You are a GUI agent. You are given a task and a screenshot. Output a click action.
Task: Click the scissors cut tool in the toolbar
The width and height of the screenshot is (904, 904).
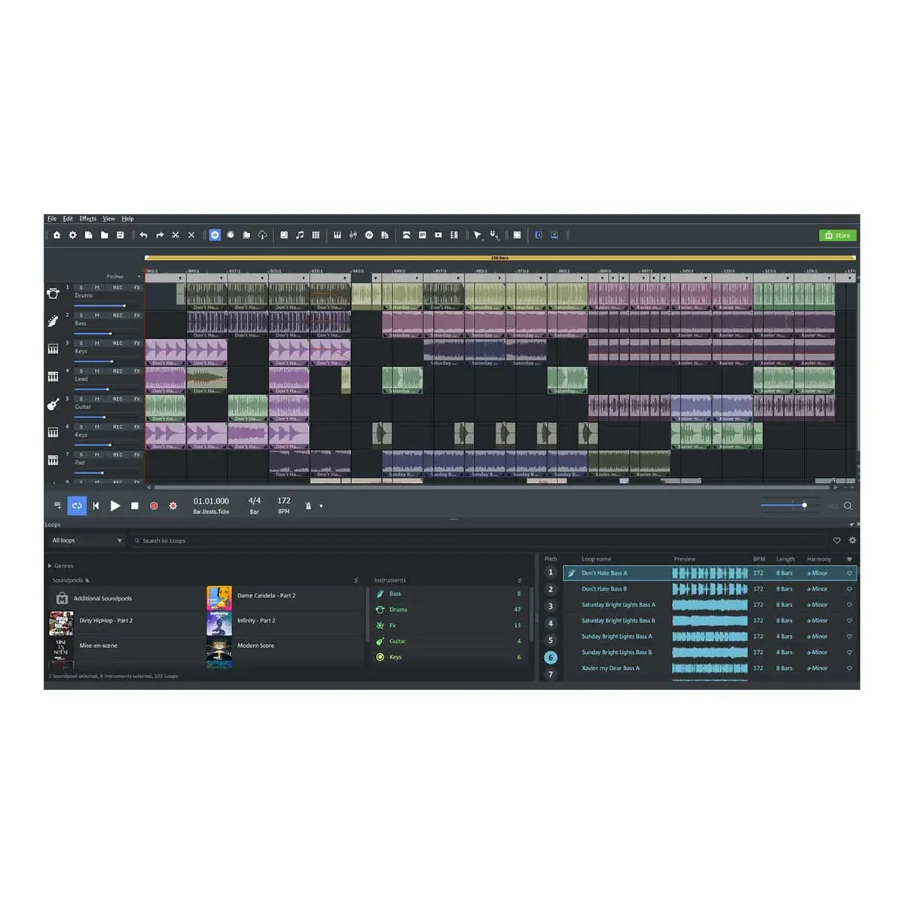pos(176,235)
